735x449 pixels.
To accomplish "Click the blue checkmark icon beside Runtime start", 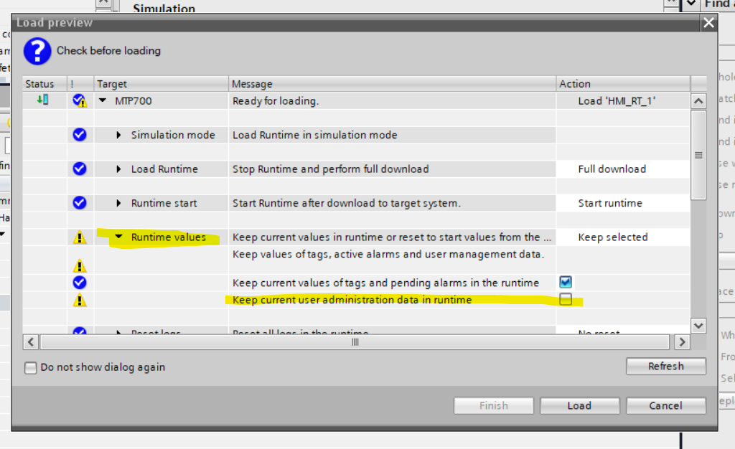I will [80, 202].
